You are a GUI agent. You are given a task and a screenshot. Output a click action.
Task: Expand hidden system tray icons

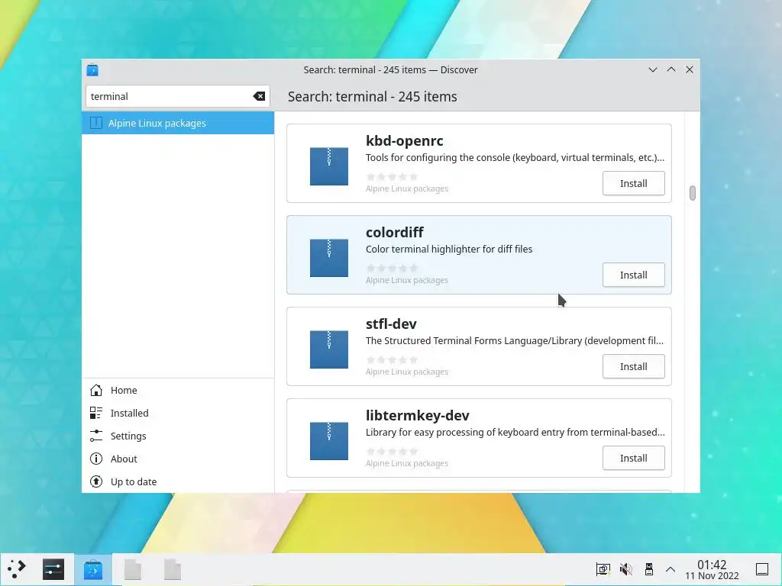[671, 569]
